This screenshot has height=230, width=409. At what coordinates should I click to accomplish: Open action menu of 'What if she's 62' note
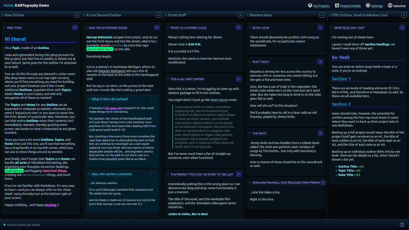click(154, 99)
